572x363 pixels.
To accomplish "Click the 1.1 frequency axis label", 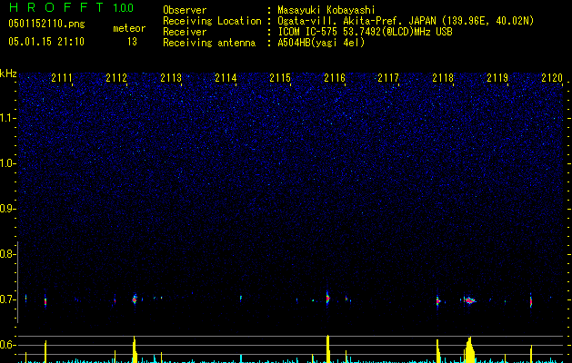I will 7,118.
